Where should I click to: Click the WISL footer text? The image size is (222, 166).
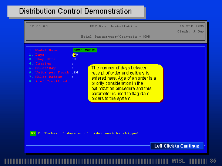pyautogui.click(x=178, y=161)
